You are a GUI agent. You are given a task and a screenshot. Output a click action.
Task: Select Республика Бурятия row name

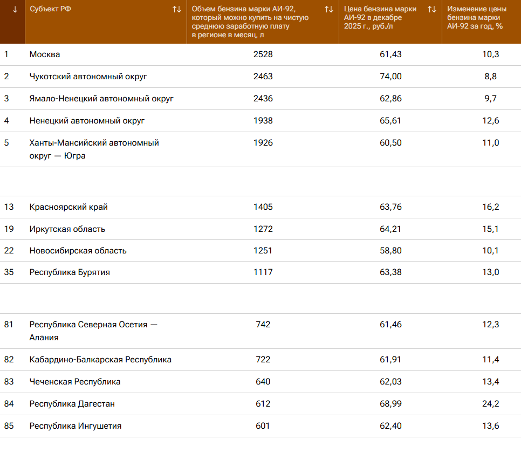70,272
